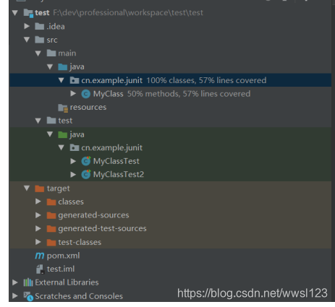Click the generated-test-sources folder icon
The height and width of the screenshot is (307, 335).
[x=51, y=228]
